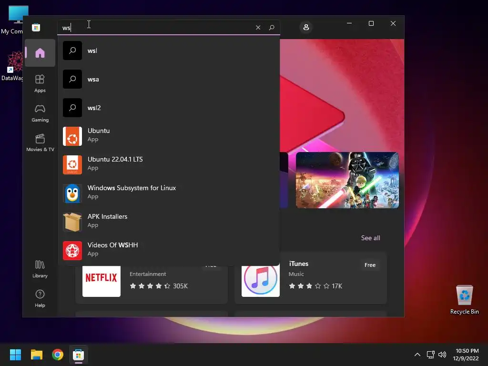
Task: Open Movies & TV section
Action: 40,142
